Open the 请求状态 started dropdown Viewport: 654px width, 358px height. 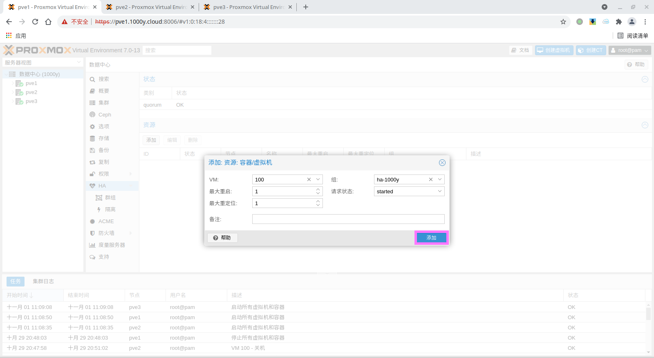pos(440,191)
